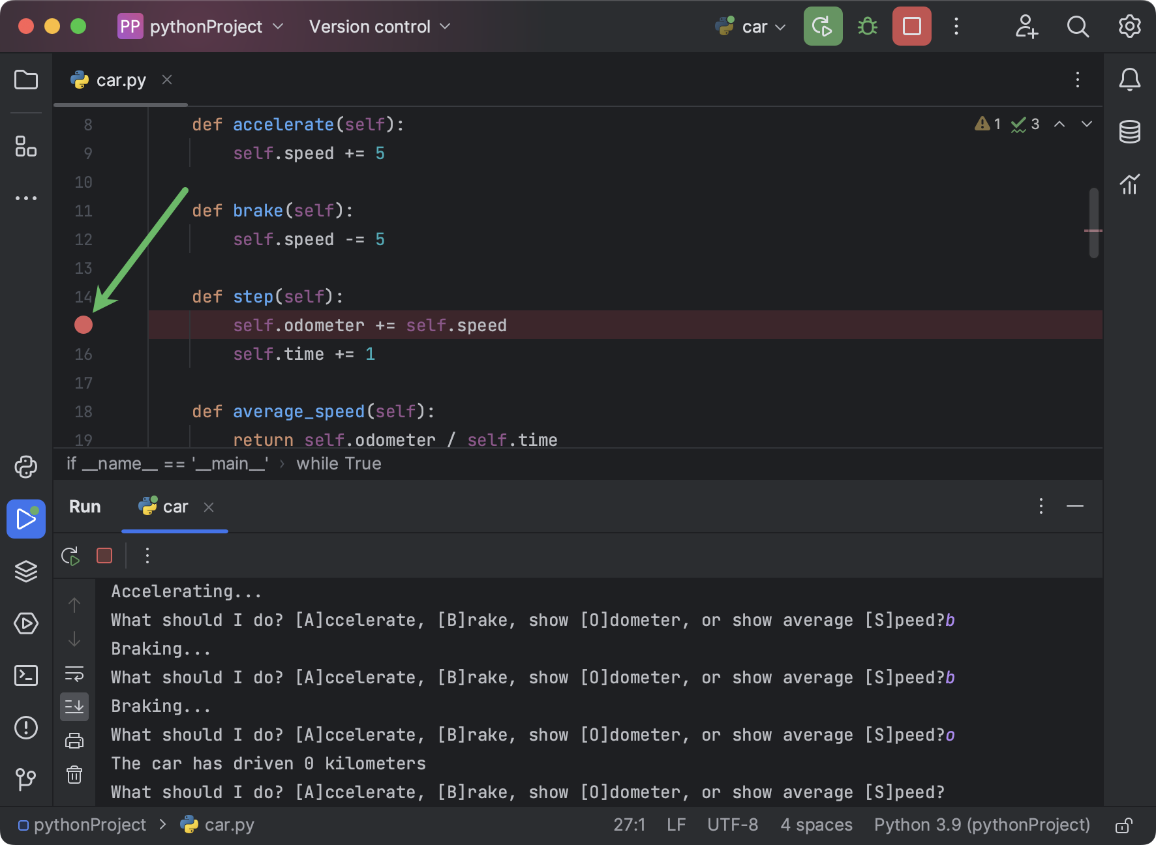
Task: Open the notifications bell
Action: point(1131,80)
